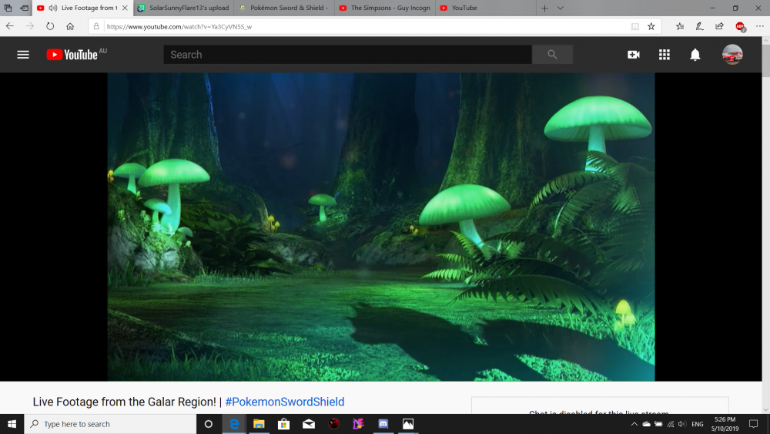
Task: Close the Live Footage tab
Action: click(x=125, y=8)
